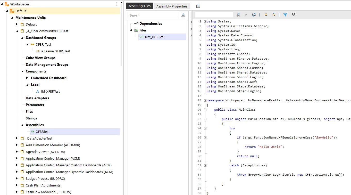The height and width of the screenshot is (195, 351).
Task: Click the binoculars find icon in code editor toolbar
Action: tap(238, 15)
